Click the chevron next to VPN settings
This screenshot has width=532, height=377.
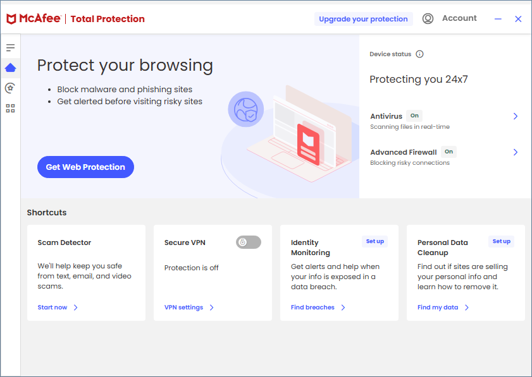point(212,308)
